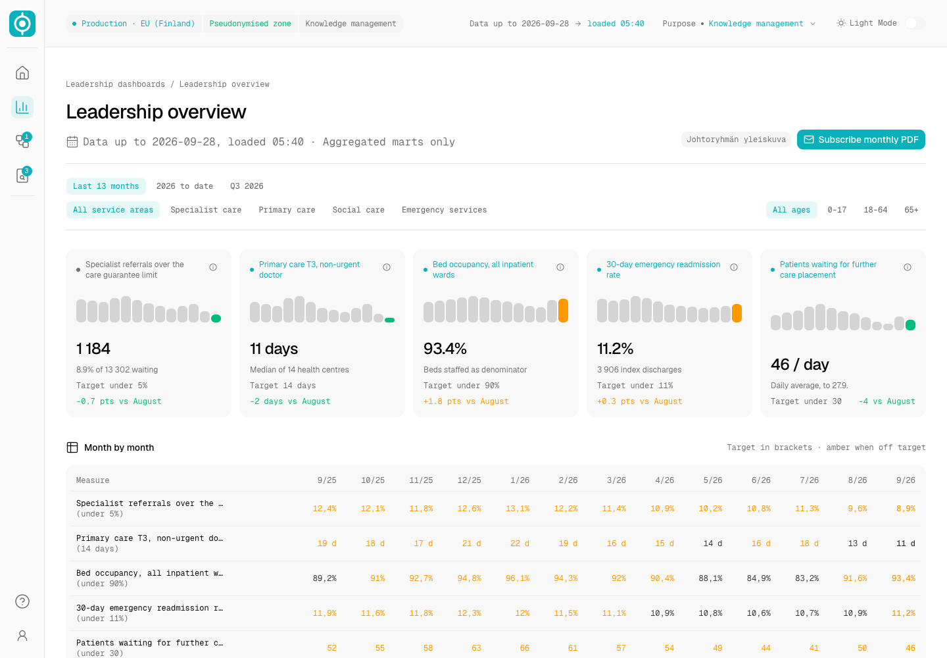
Task: Show info for Primary care T3 card
Action: tap(387, 267)
